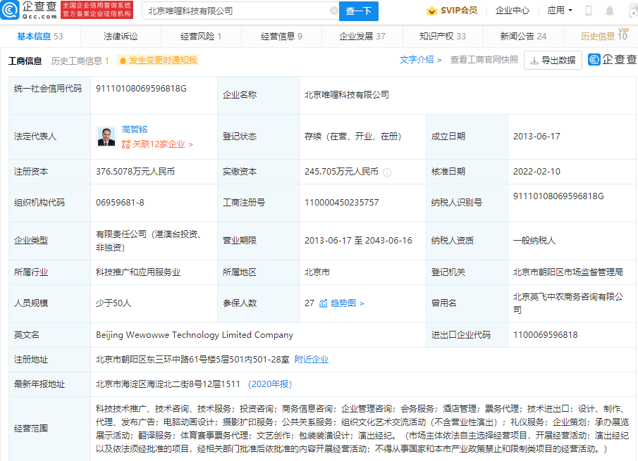The image size is (638, 461).
Task: Open the 知识产权 tab
Action: [x=442, y=37]
